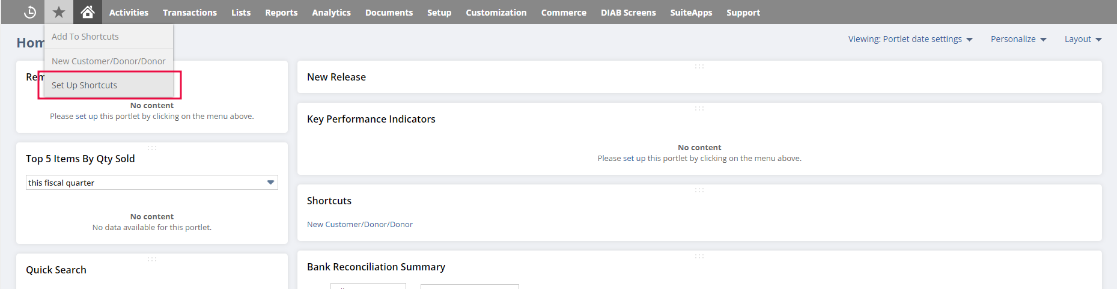
Task: Click Quick Search portlet drag handle
Action: point(152,259)
